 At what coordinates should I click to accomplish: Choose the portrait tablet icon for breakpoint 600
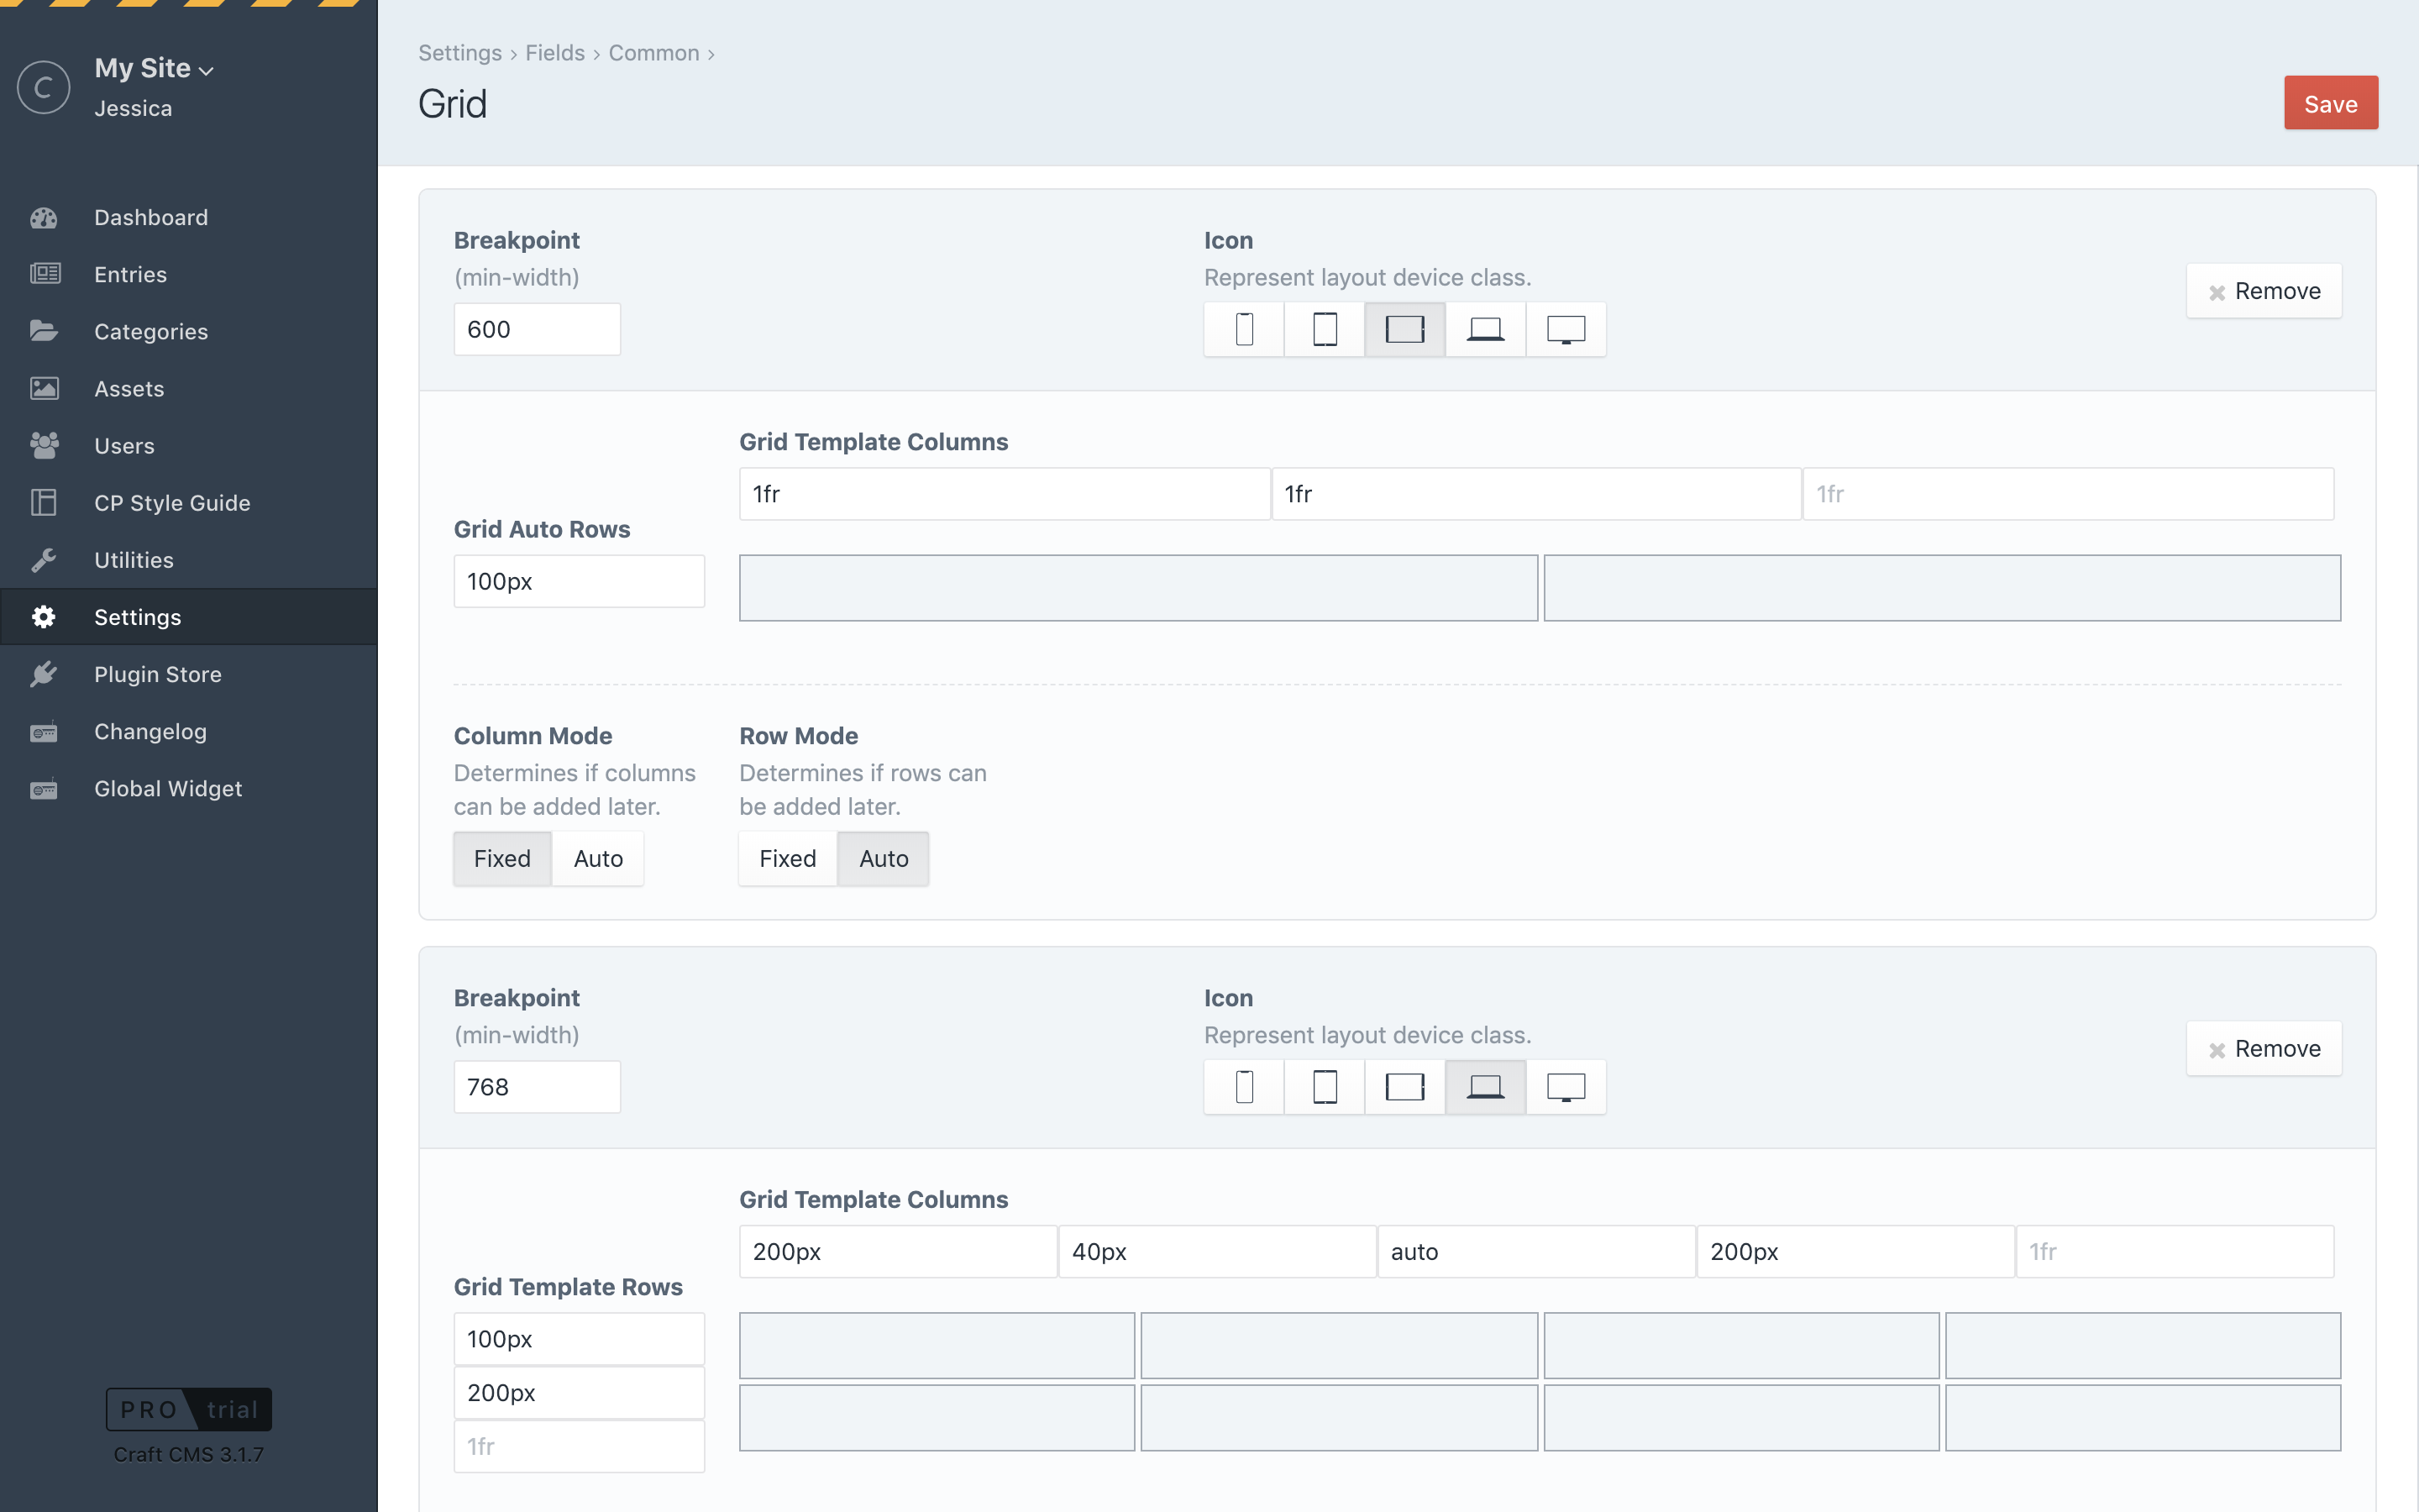1325,329
